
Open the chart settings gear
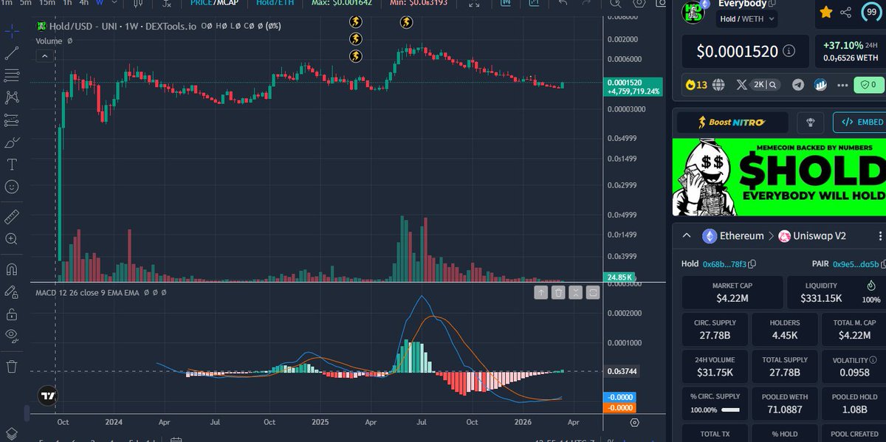(x=639, y=4)
